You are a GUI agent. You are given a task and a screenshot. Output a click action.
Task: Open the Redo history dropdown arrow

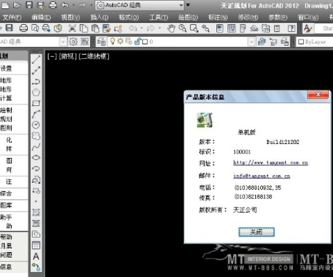[92, 5]
